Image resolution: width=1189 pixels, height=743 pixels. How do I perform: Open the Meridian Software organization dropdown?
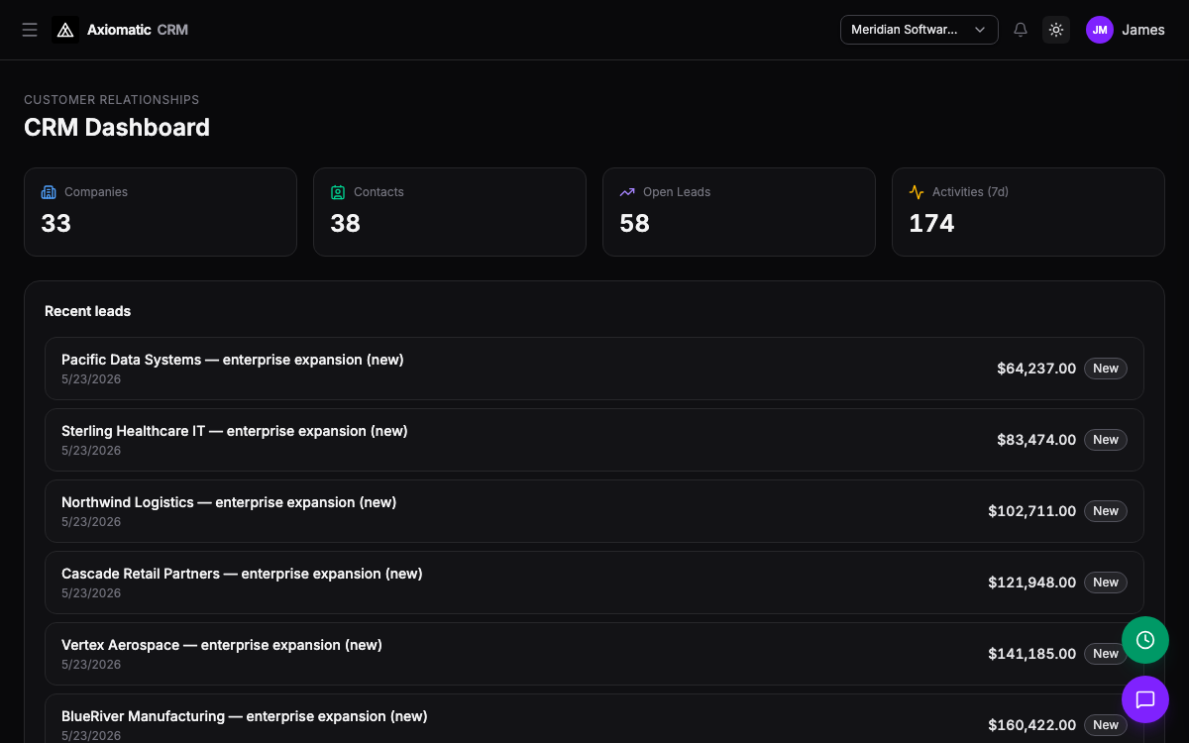919,30
